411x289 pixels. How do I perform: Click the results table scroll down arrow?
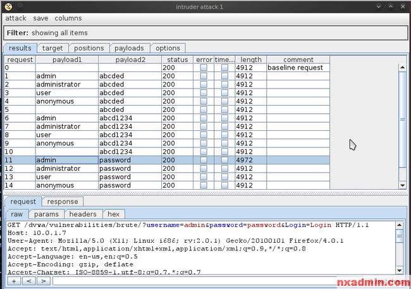(402, 185)
